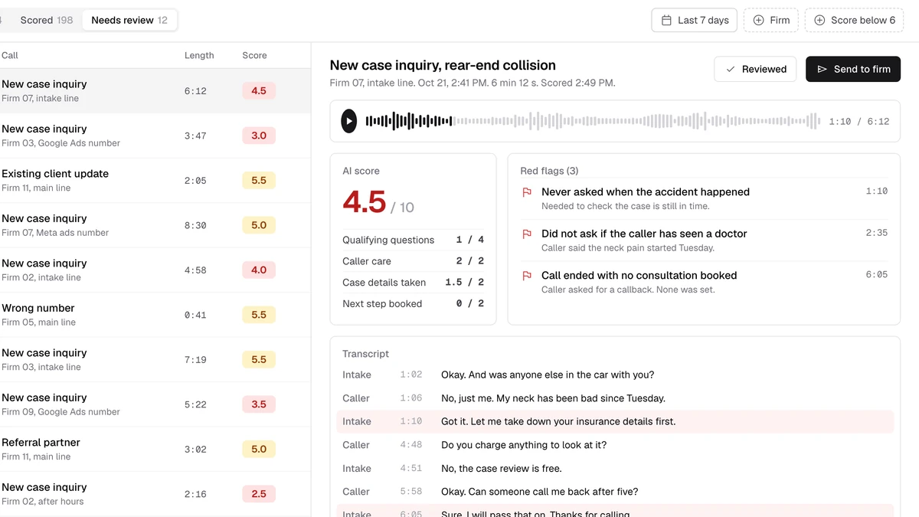This screenshot has height=517, width=919.
Task: Open red flag Call ended with no consultation
Action: [704, 282]
